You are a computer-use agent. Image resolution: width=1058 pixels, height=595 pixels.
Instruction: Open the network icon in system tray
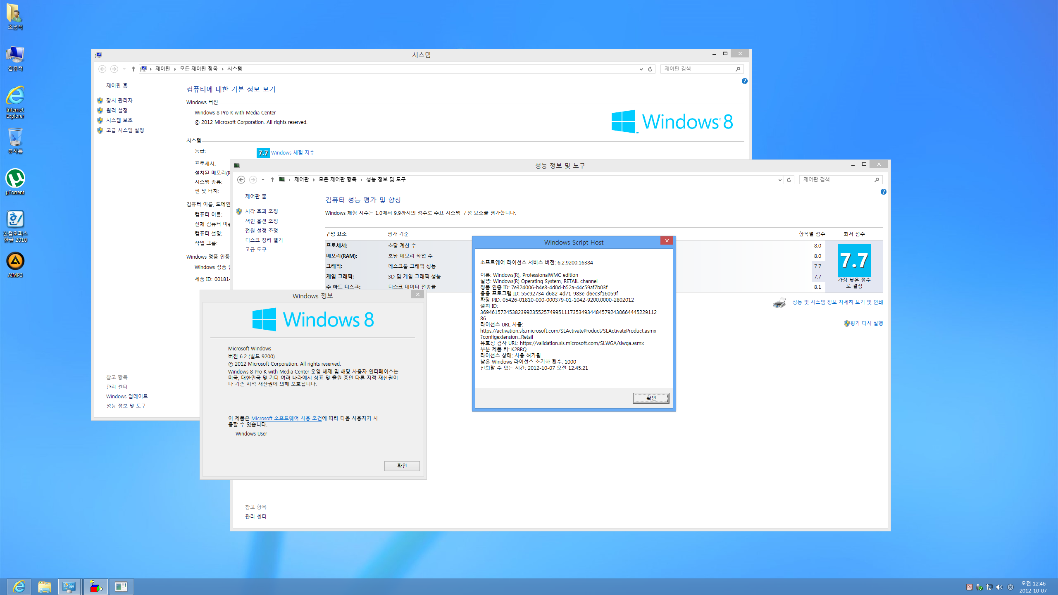click(989, 587)
